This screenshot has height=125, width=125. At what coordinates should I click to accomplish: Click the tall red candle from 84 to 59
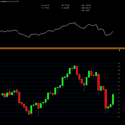pos(106,99)
